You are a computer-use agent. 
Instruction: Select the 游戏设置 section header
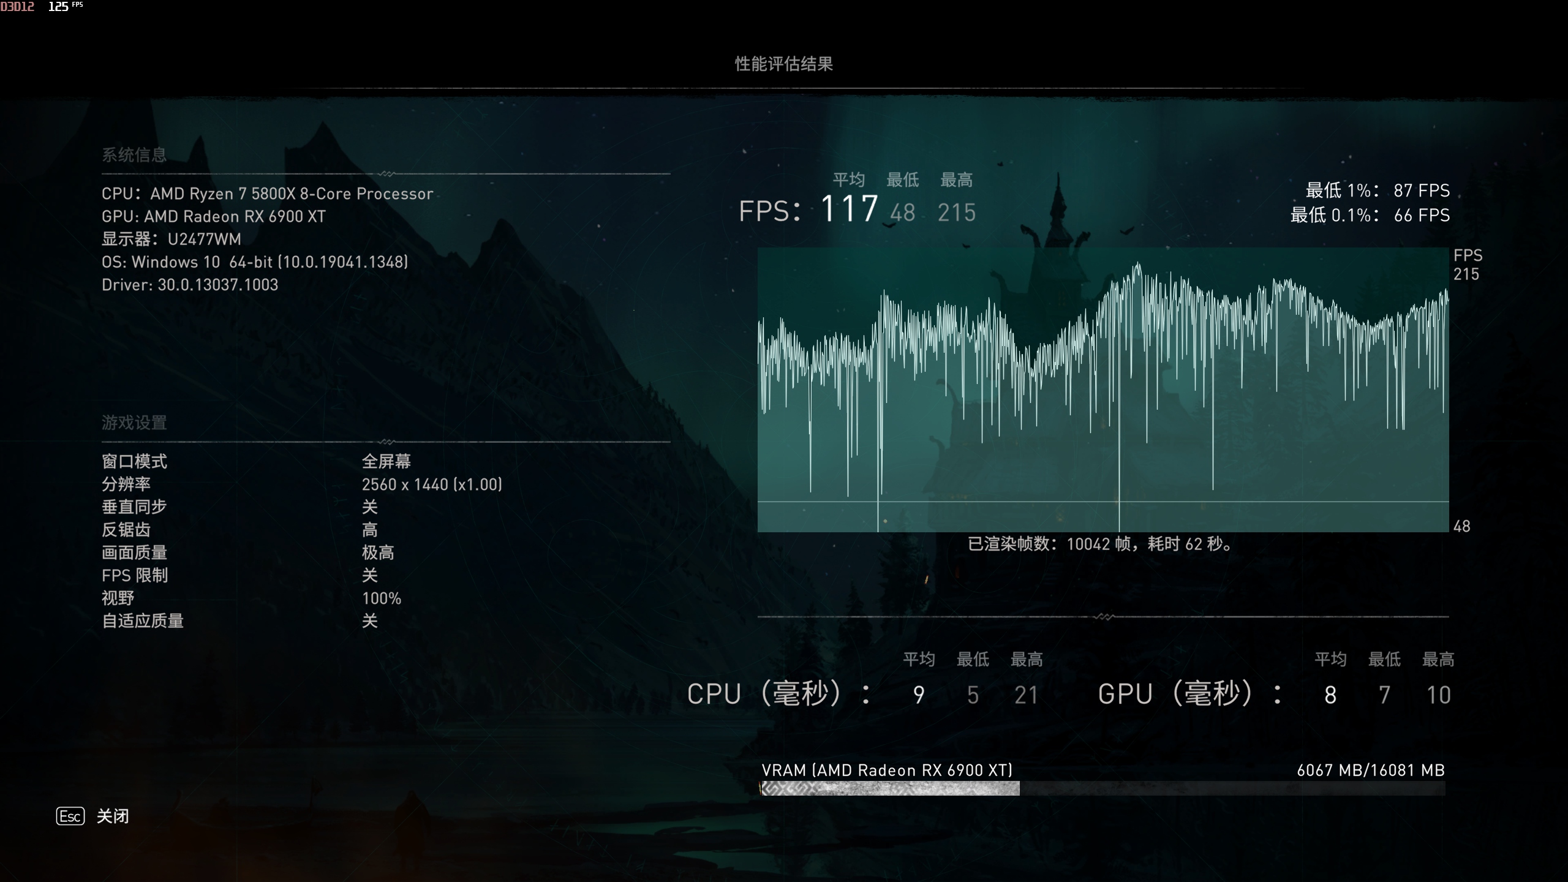134,422
